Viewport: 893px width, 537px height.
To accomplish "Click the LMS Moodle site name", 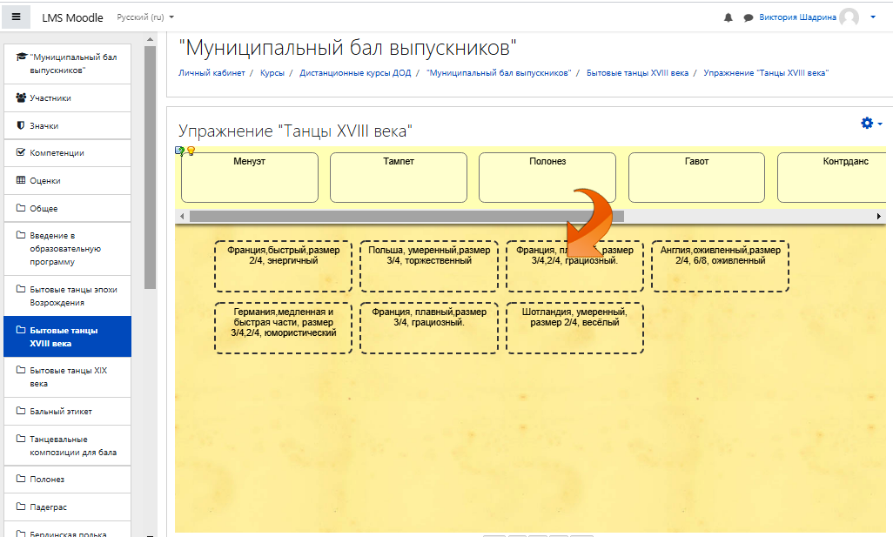I will coord(72,17).
